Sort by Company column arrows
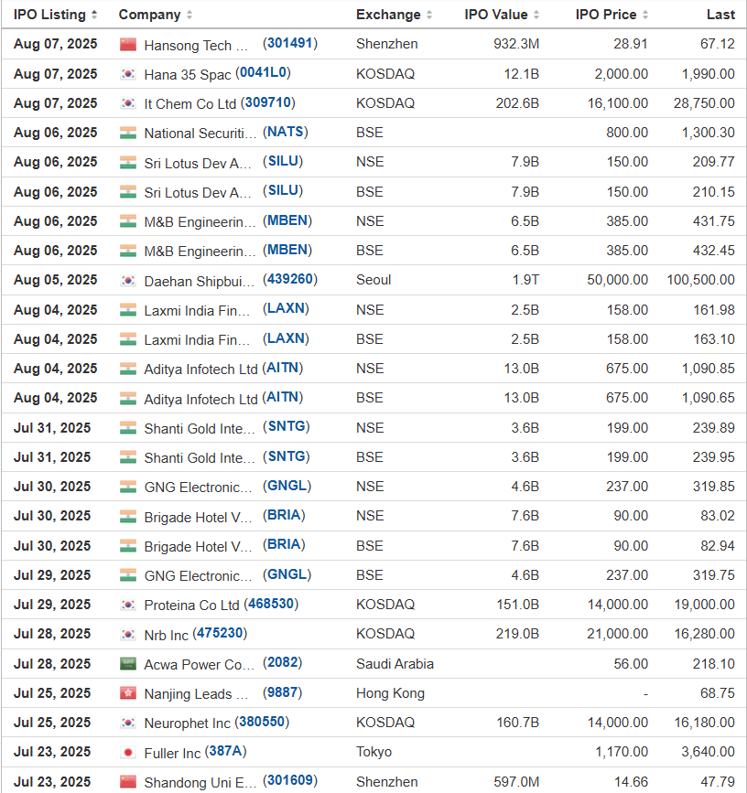 pyautogui.click(x=189, y=15)
